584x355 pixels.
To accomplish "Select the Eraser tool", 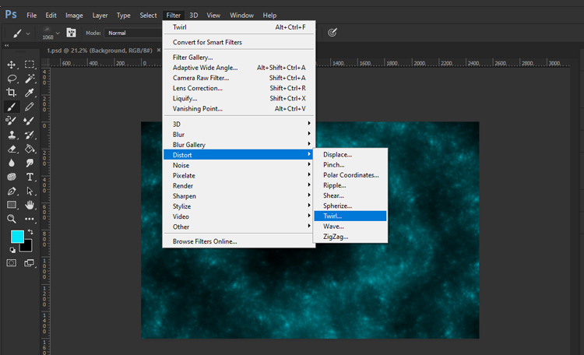I will [12, 149].
